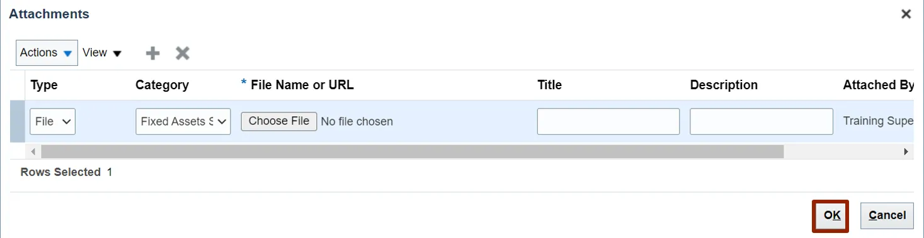924x238 pixels.
Task: Click the gray X delete row icon
Action: point(183,53)
